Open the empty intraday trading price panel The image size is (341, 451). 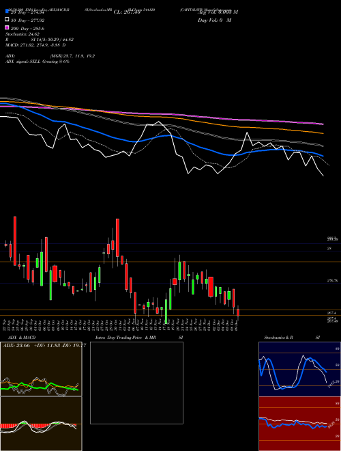136,383
